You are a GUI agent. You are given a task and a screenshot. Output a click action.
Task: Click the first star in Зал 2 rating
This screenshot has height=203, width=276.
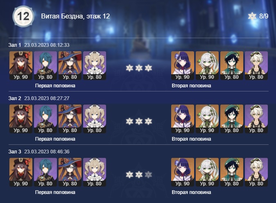pyautogui.click(x=129, y=121)
